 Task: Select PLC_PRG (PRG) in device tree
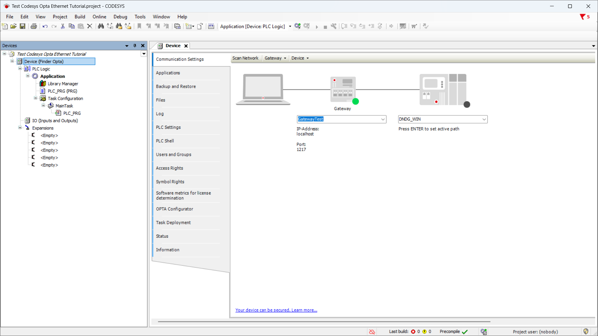point(62,91)
